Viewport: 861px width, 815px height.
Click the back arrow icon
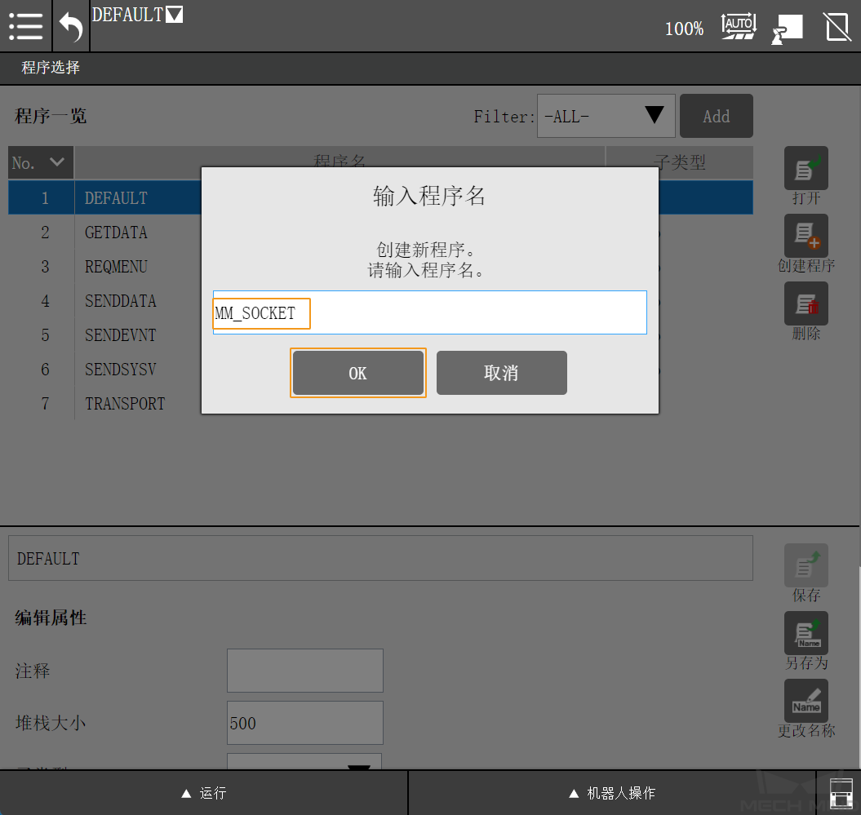click(x=71, y=26)
